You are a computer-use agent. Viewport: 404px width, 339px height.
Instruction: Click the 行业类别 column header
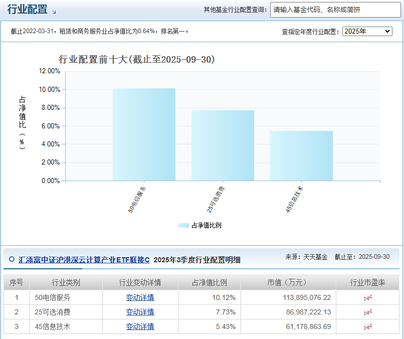click(66, 283)
